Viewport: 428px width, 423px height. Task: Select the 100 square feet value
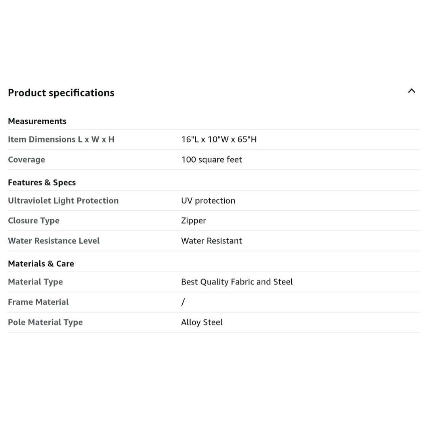[x=211, y=160]
